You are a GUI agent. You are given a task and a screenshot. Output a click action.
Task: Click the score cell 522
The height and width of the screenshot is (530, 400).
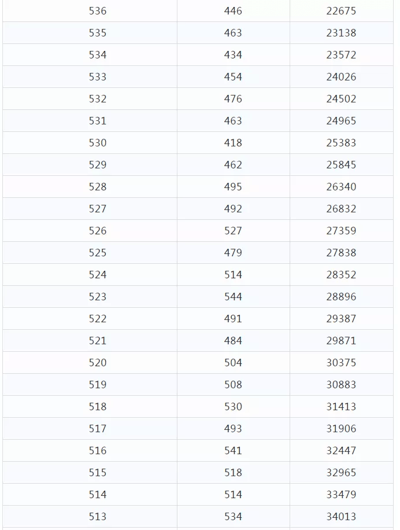(98, 319)
